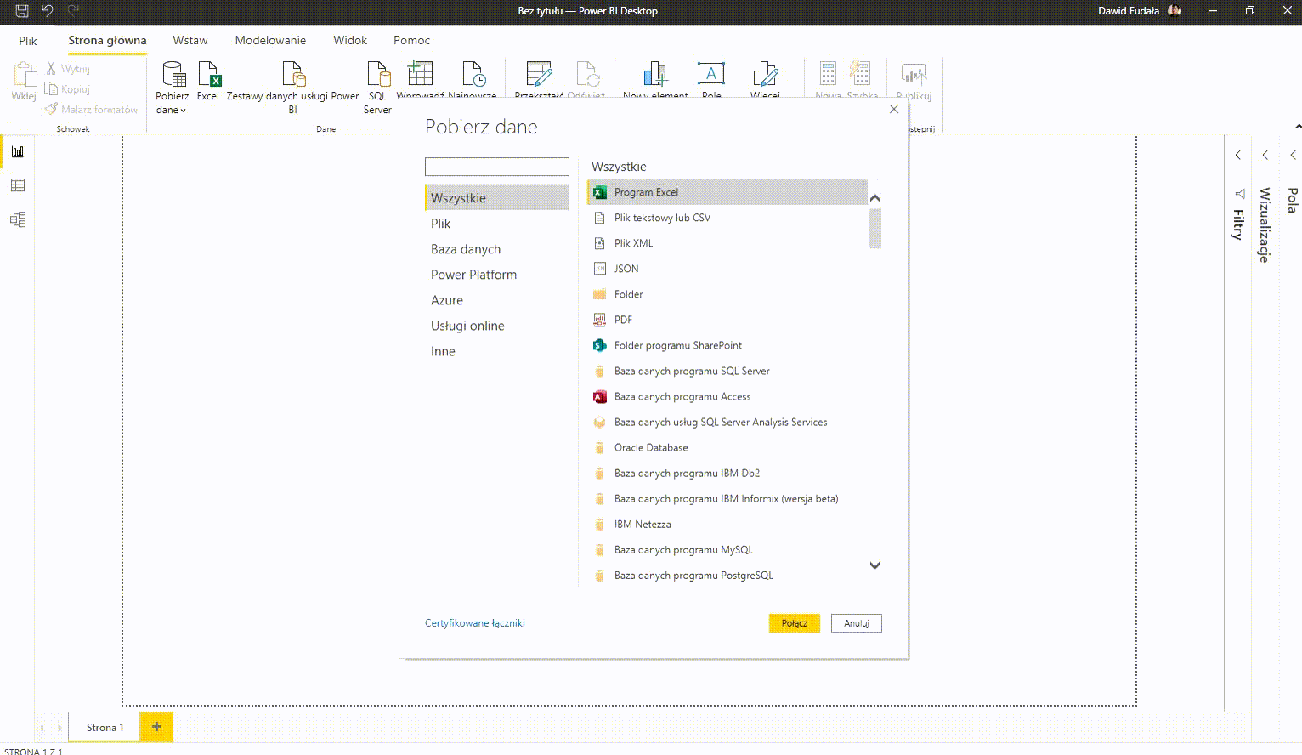Choose Plik tekstowy lub CSV connector
The width and height of the screenshot is (1302, 755).
click(727, 218)
